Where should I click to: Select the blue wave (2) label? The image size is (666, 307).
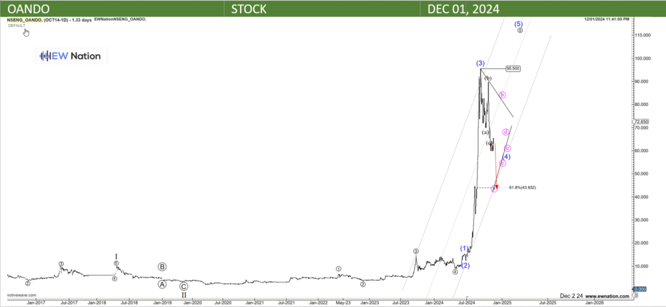coord(466,266)
